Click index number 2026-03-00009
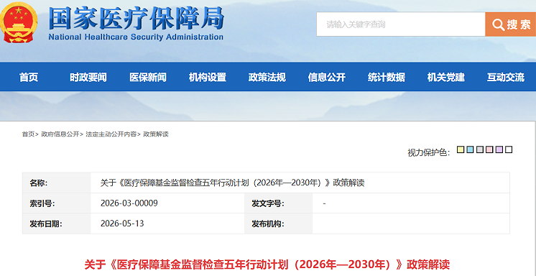Screen dimensions: 536x276 pyautogui.click(x=129, y=203)
